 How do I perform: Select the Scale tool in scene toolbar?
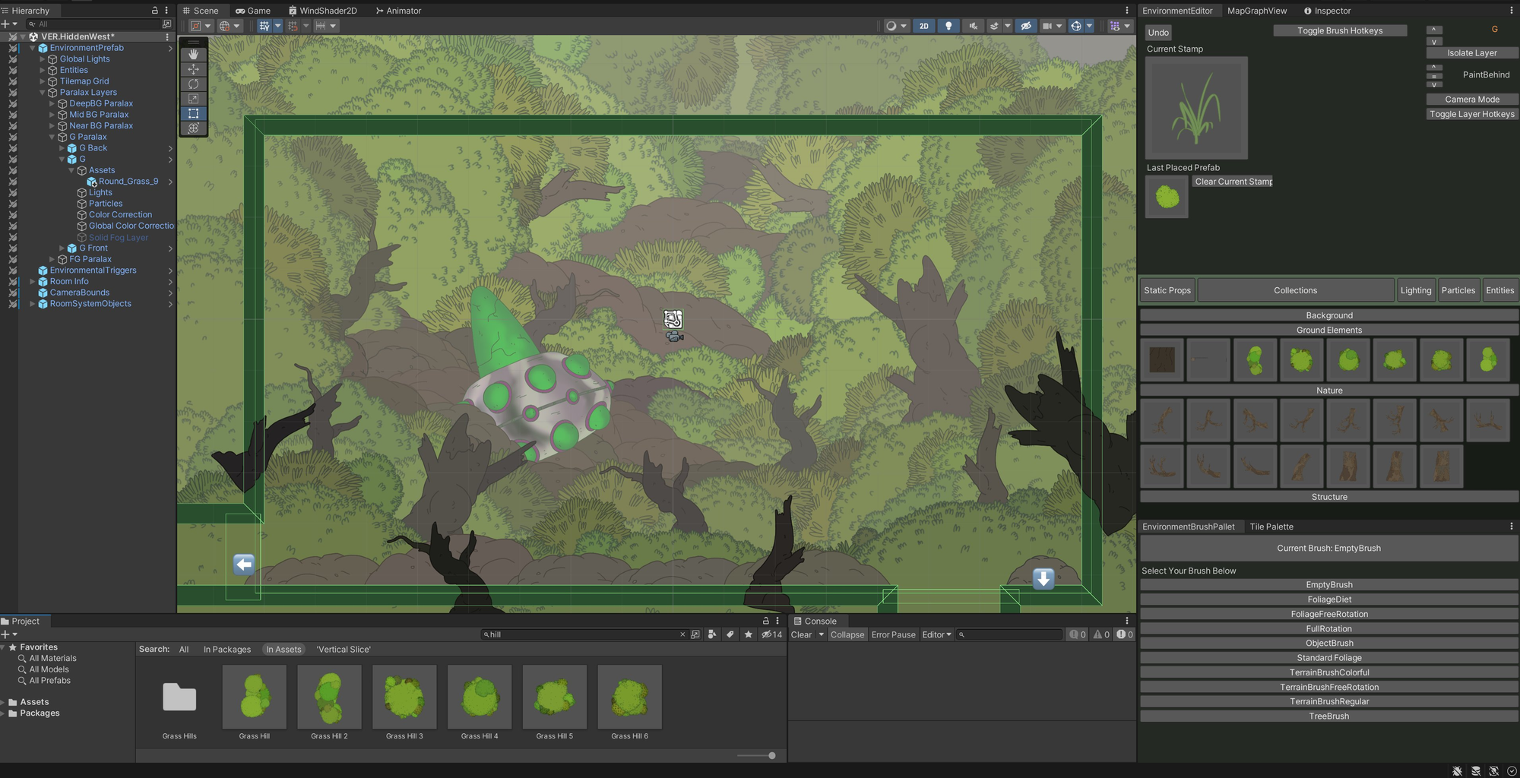(193, 99)
